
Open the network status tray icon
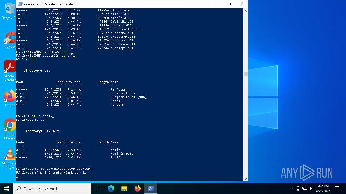(305, 189)
